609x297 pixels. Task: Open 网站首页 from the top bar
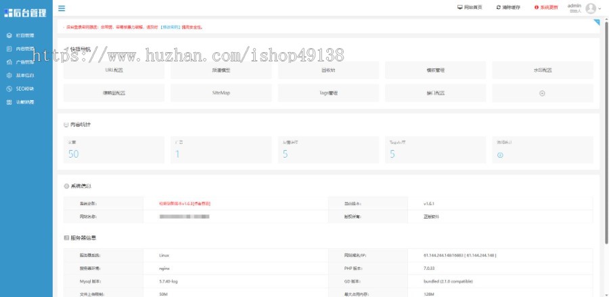[x=470, y=7]
